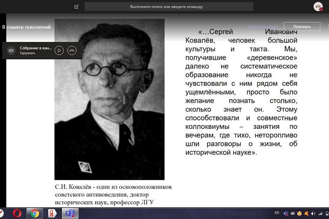The image size is (329, 219).
Task: Click the photo caption about С.И. Ковалёв
Action: [114, 194]
